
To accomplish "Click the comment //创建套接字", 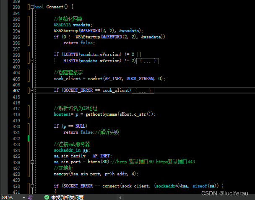I will (x=68, y=72).
